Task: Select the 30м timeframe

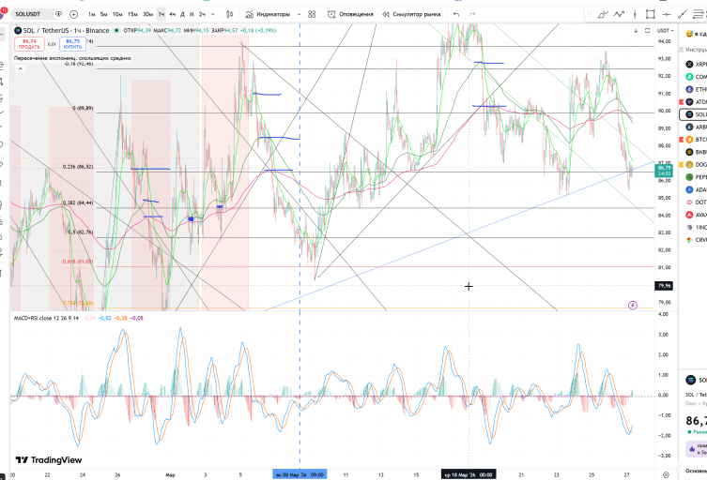Action: click(x=147, y=14)
